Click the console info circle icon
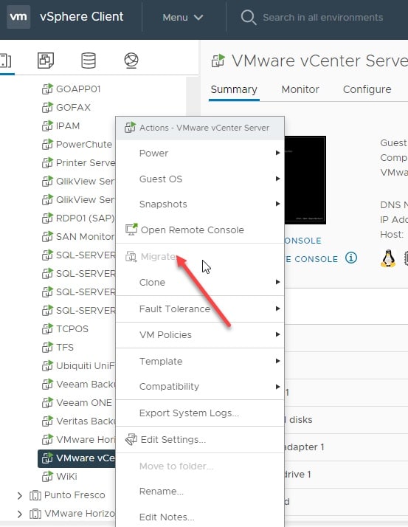 (x=351, y=258)
